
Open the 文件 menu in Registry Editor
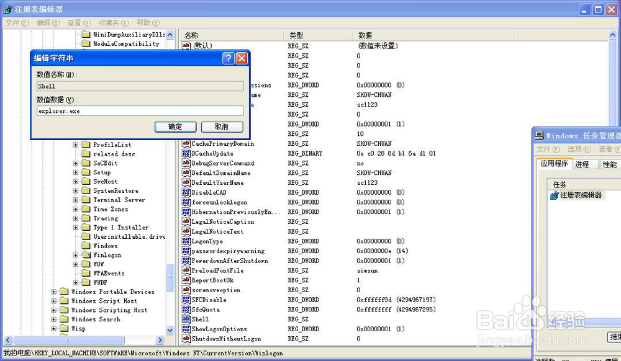(x=17, y=23)
